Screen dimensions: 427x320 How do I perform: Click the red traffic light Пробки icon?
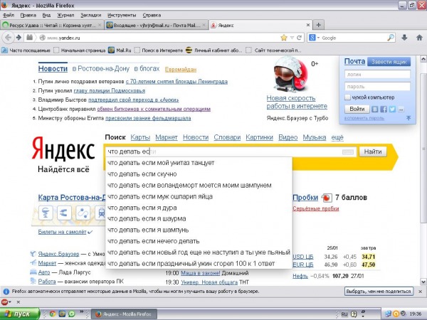(x=327, y=198)
